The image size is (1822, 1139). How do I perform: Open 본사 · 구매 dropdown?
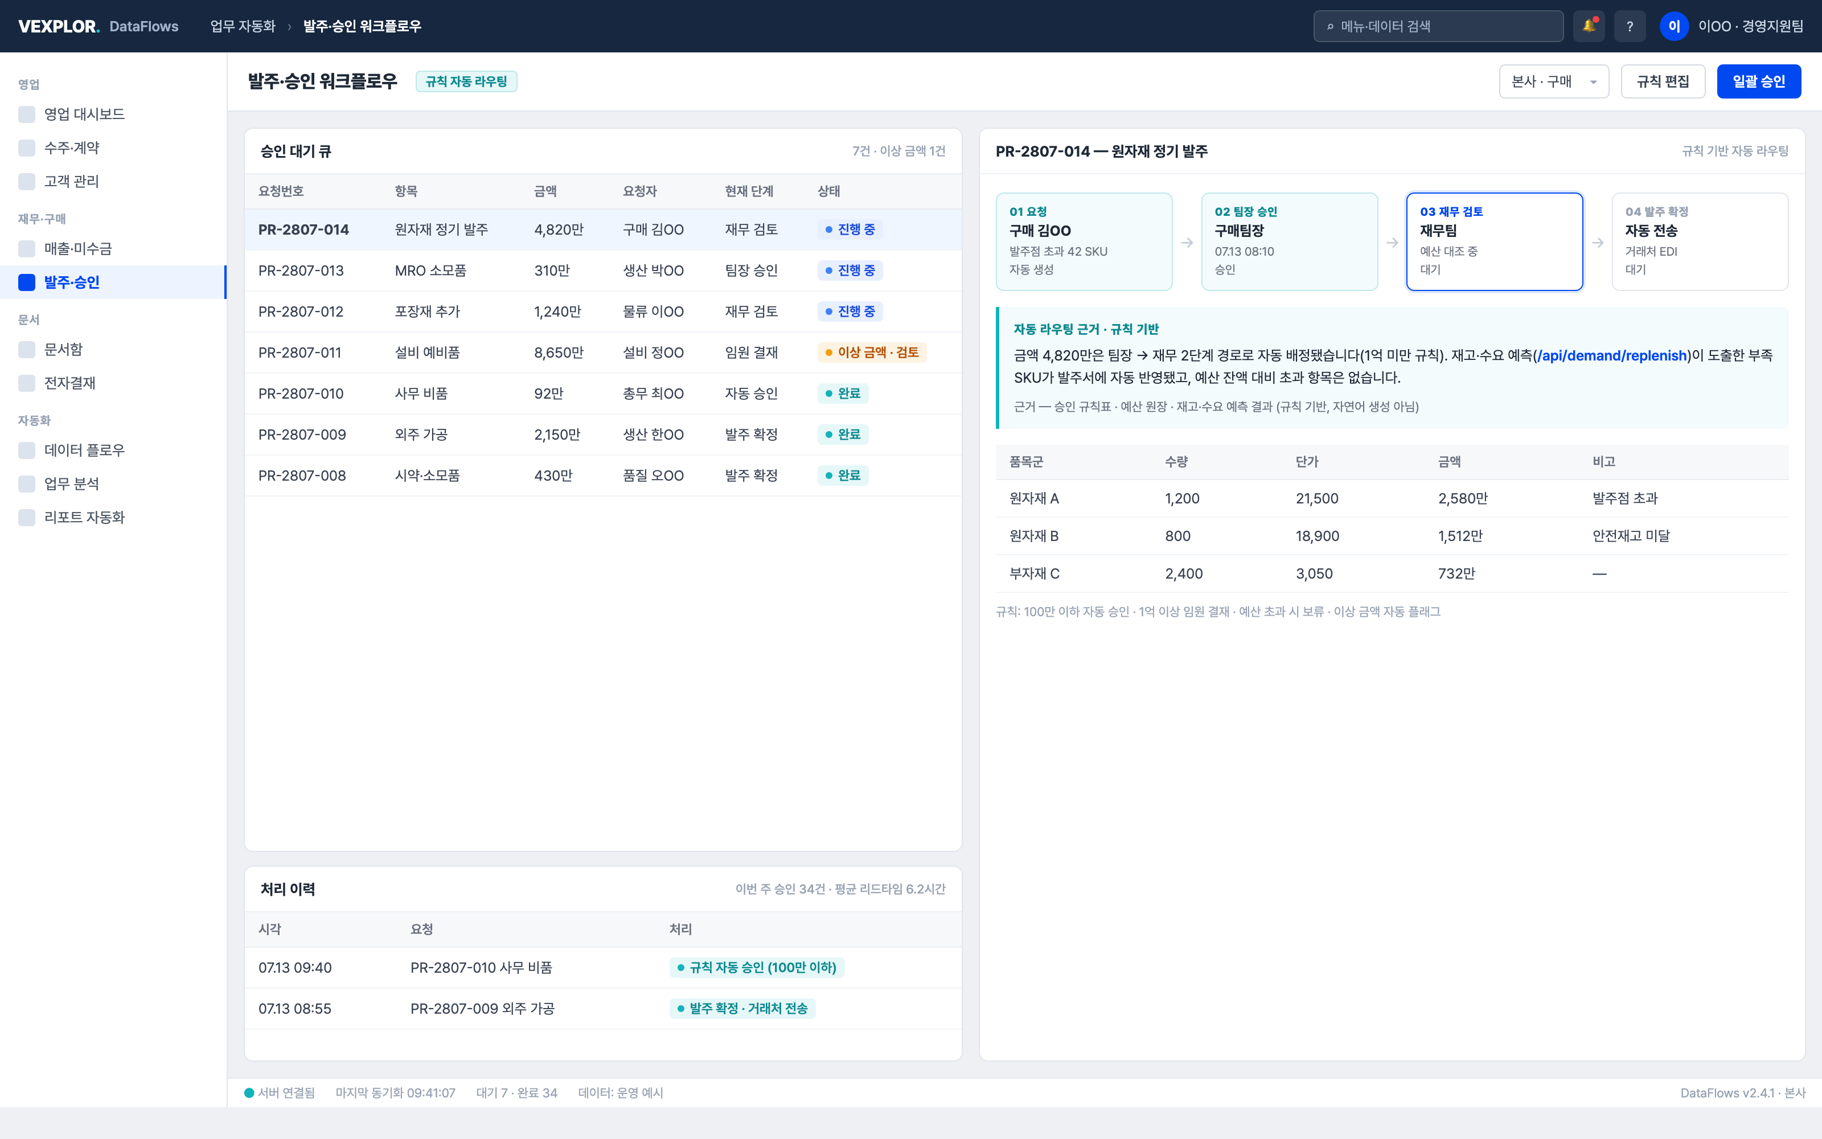[1554, 81]
